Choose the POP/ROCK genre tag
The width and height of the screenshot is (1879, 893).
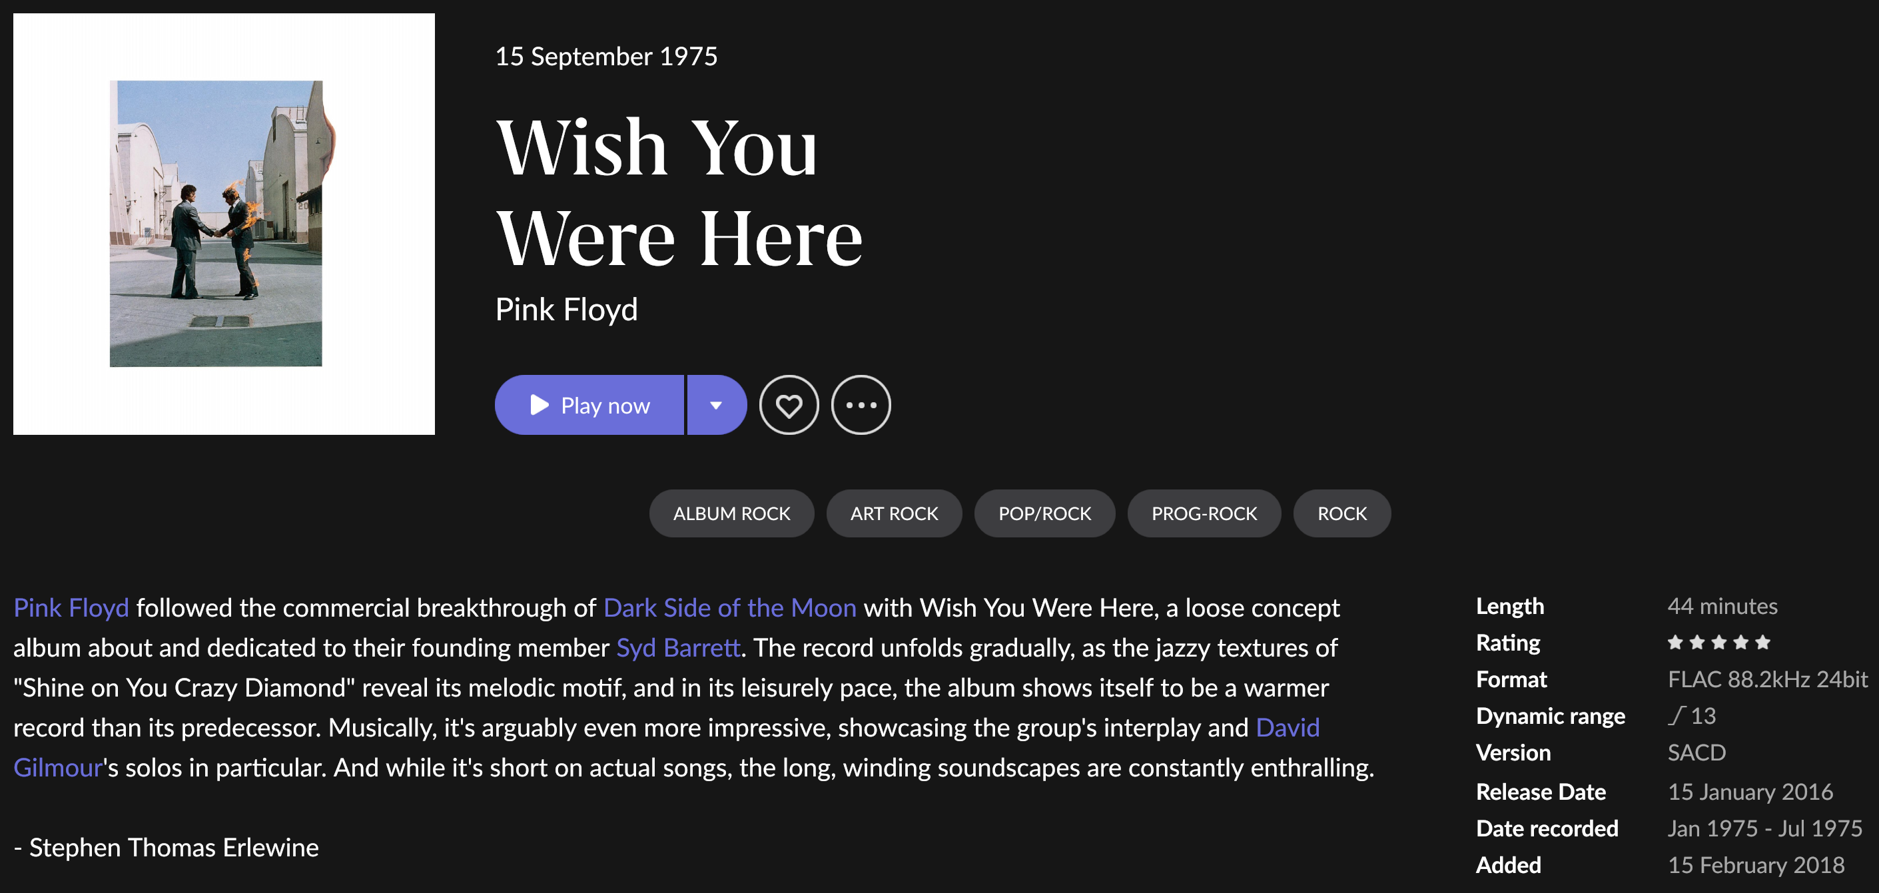(1044, 514)
